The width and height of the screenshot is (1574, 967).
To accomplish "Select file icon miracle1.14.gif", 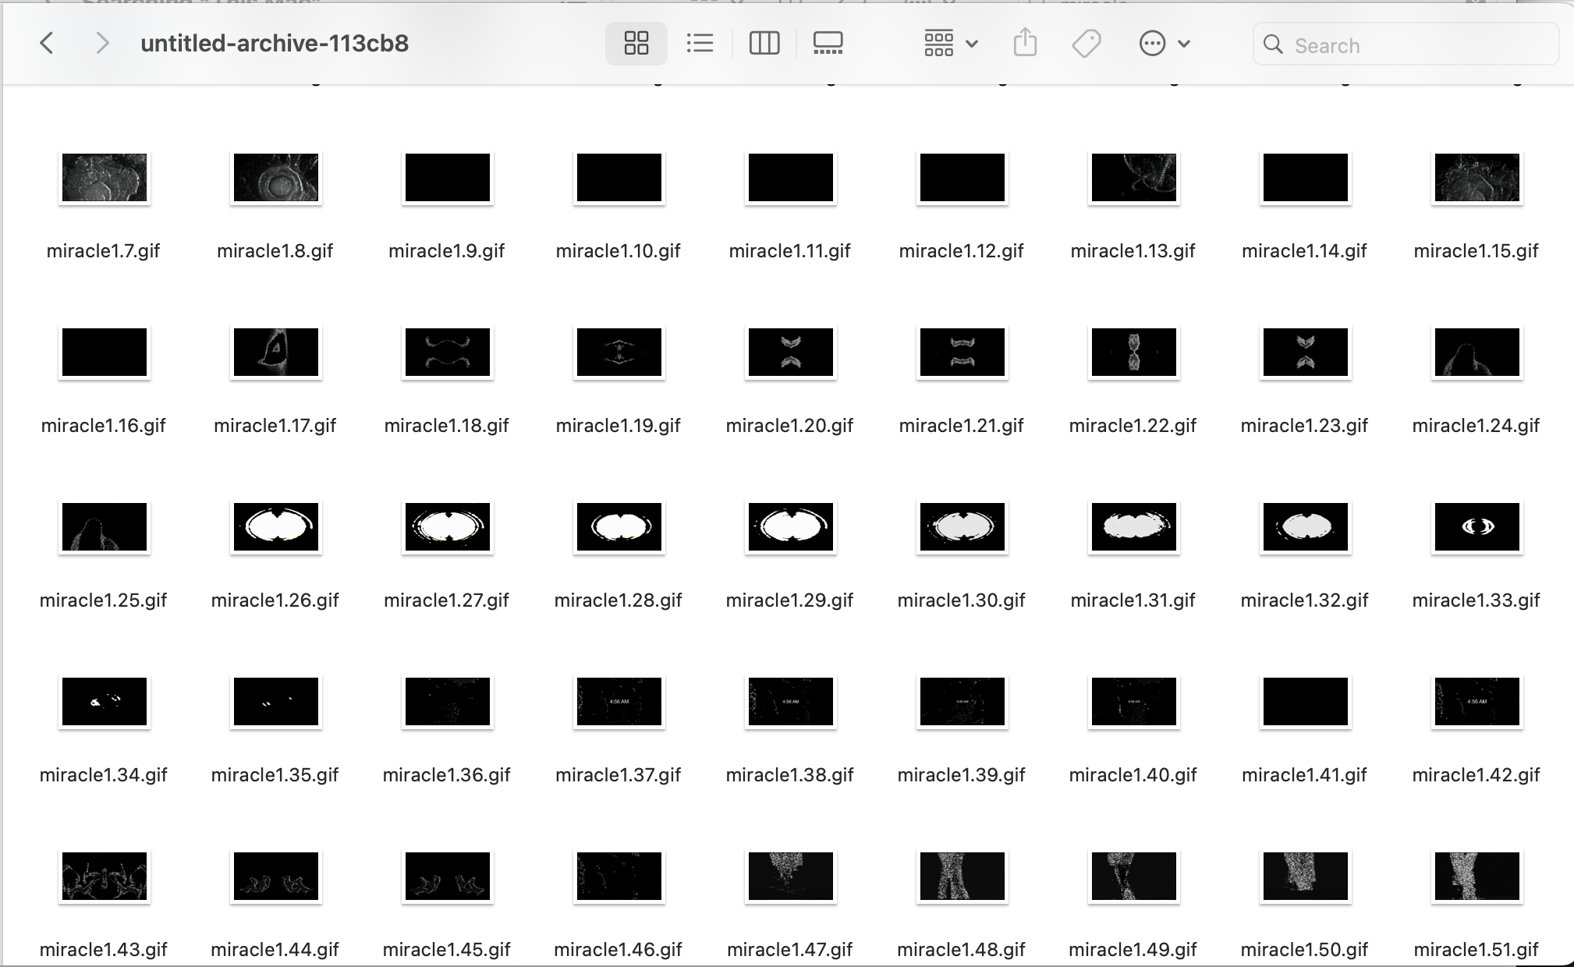I will click(1306, 178).
